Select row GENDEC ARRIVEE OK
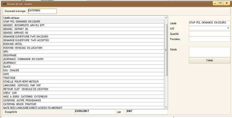The width and height of the screenshot is (232, 118). (84, 33)
